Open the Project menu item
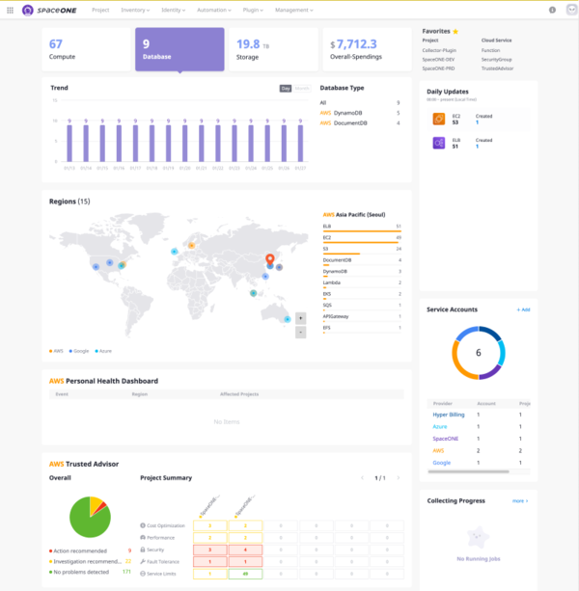 click(100, 11)
